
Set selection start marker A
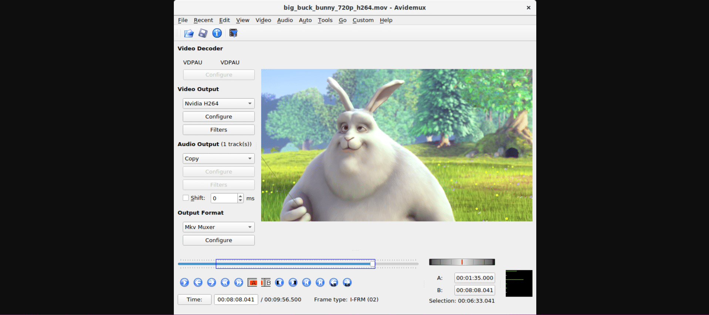tap(252, 283)
